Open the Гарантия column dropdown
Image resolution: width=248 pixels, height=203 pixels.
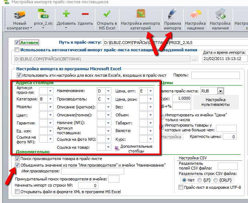click(50, 123)
